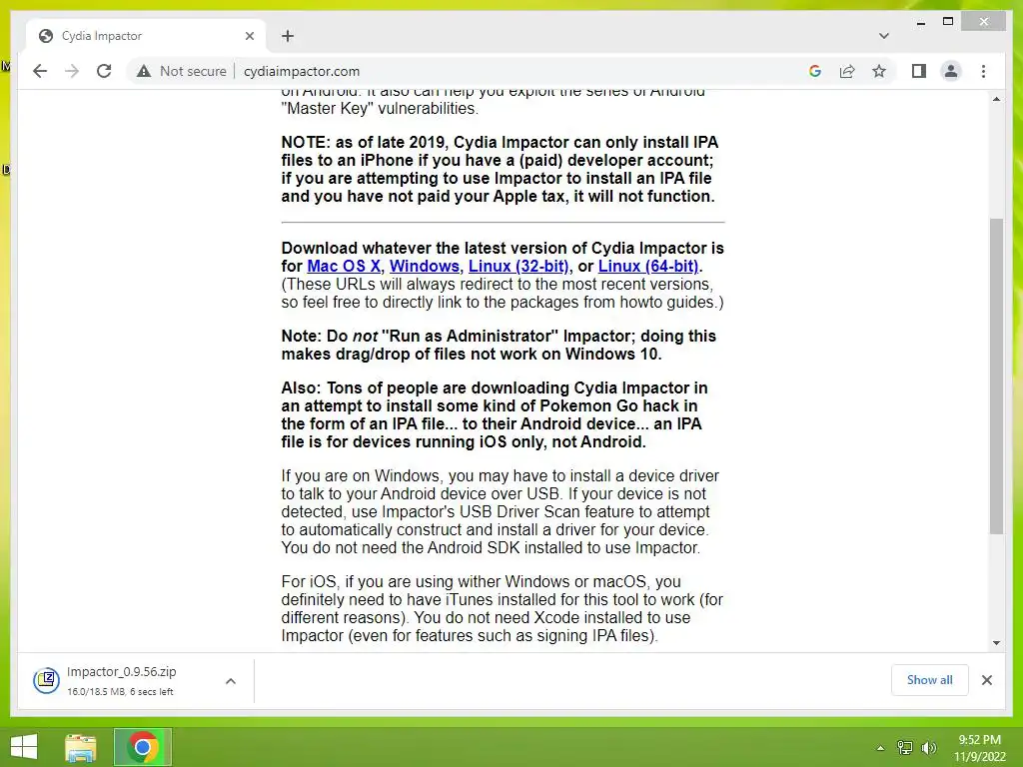The image size is (1023, 767).
Task: Click the text '16.0/18.5 MB, 6 secs left'
Action: click(x=120, y=691)
